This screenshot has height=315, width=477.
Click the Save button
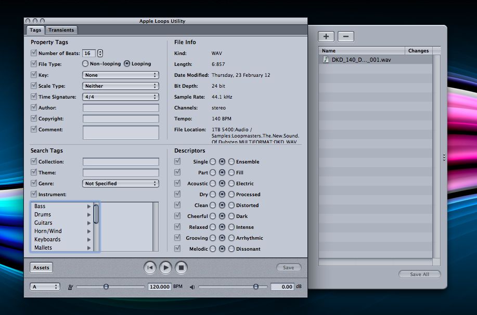coord(289,268)
